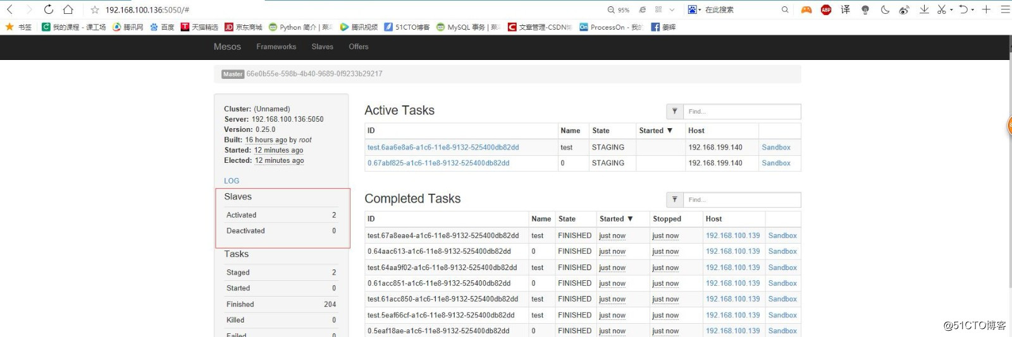The height and width of the screenshot is (337, 1012).
Task: Click the browser forward arrow
Action: tap(29, 9)
